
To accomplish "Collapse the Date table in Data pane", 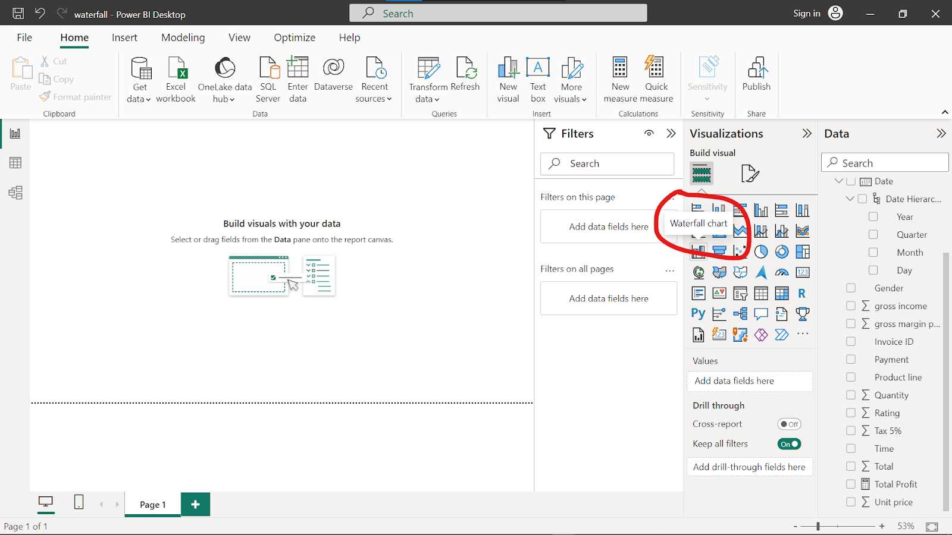I will (x=838, y=181).
